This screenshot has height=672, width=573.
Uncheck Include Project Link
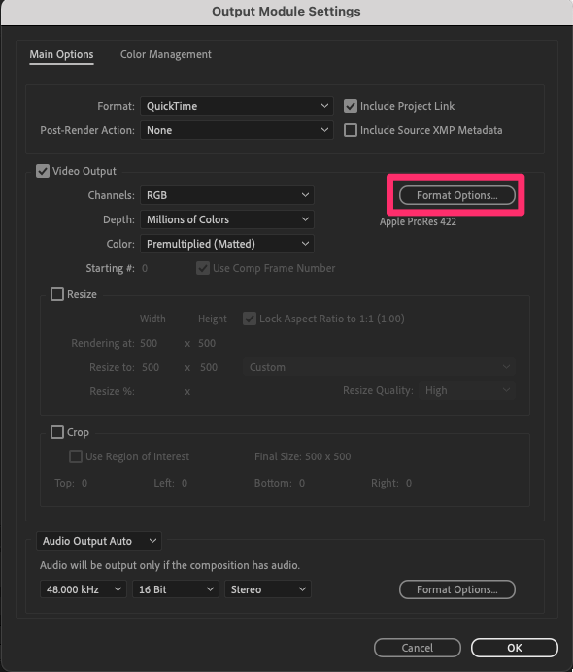pos(351,106)
